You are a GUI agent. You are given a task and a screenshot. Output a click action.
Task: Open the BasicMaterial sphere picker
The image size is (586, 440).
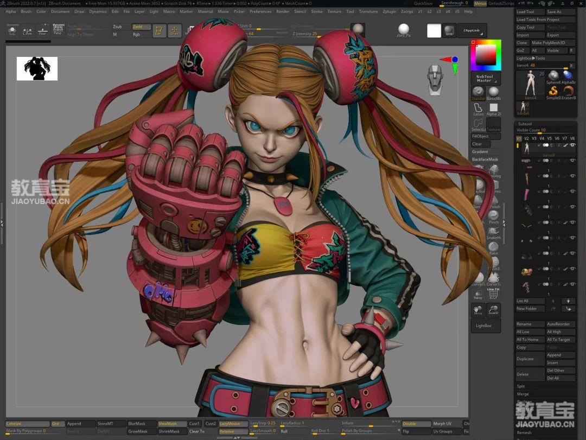(494, 93)
